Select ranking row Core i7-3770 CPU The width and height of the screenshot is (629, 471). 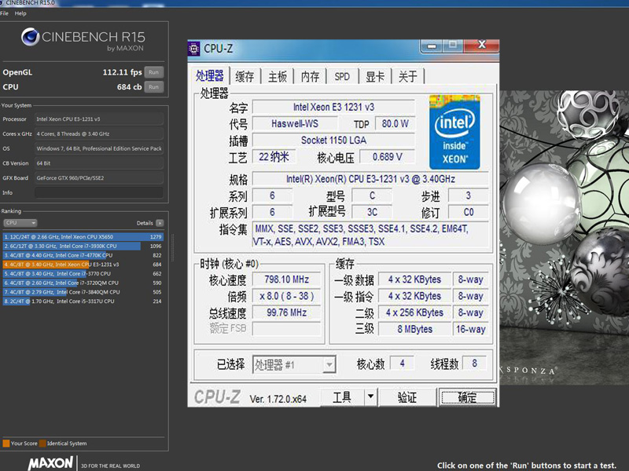pyautogui.click(x=83, y=273)
